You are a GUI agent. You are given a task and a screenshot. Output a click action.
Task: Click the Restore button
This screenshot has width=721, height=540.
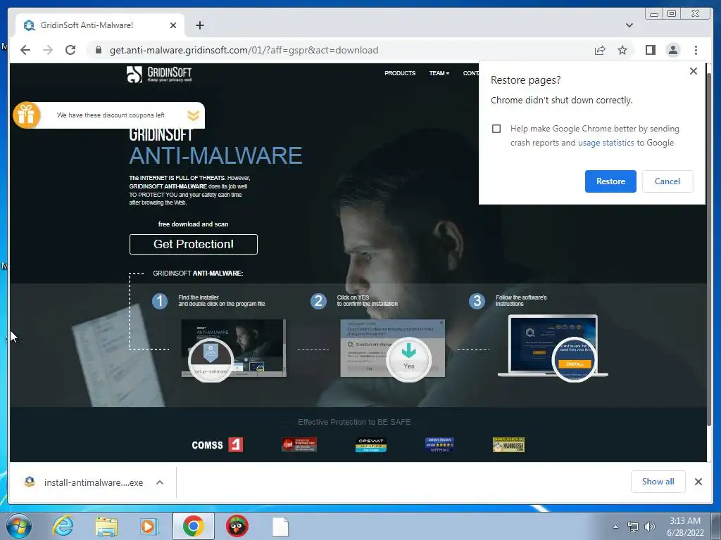point(610,181)
